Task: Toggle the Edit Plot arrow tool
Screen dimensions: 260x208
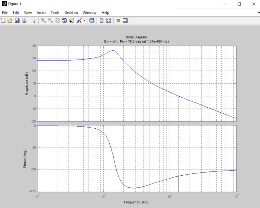Action: click(34, 21)
